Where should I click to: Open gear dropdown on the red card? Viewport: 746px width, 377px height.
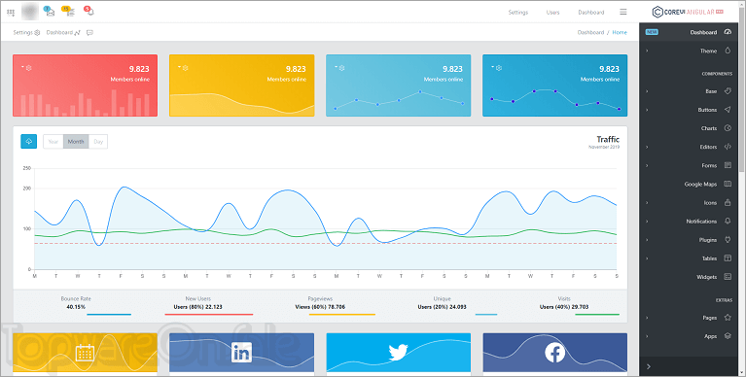(26, 68)
